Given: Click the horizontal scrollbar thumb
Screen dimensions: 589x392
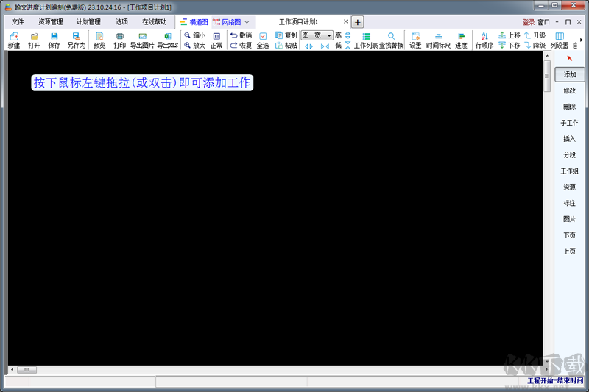Looking at the screenshot, I should point(27,369).
